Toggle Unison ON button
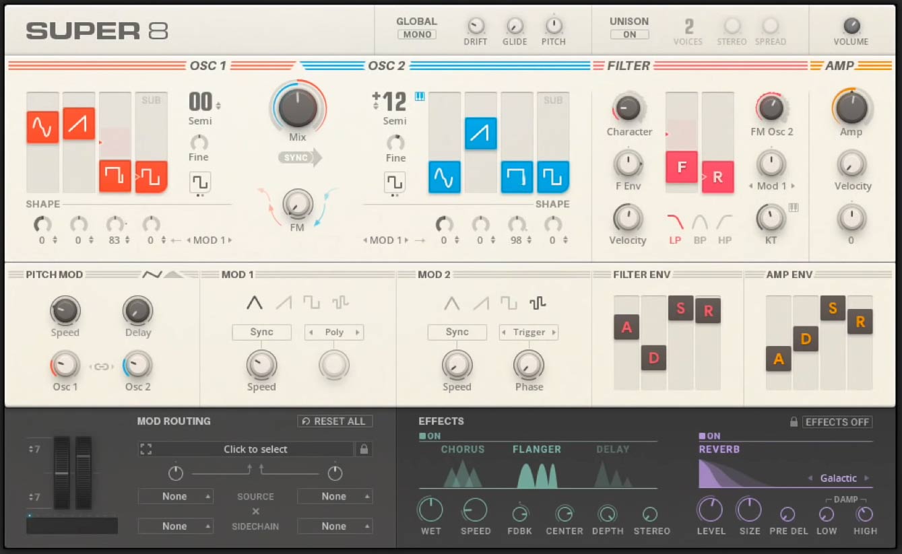The width and height of the screenshot is (902, 554). coord(629,34)
